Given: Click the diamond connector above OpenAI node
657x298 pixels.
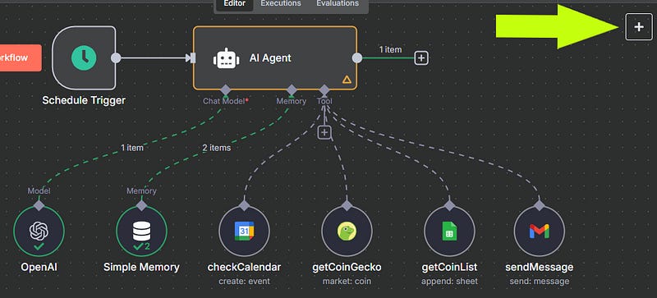Looking at the screenshot, I should (39, 205).
